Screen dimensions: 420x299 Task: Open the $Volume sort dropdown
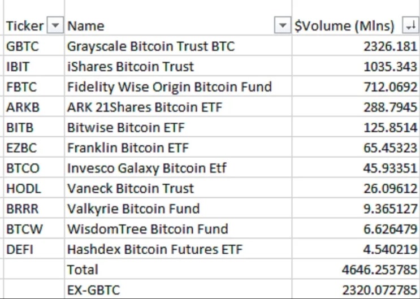point(410,25)
